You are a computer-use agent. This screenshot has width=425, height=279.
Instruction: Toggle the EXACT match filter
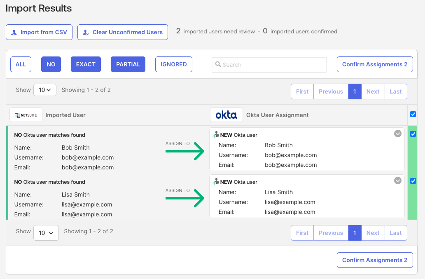coord(86,64)
